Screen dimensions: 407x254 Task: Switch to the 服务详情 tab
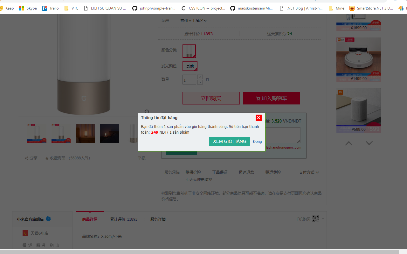click(158, 219)
